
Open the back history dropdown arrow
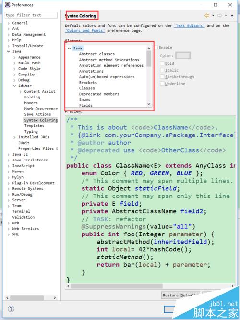tap(213, 15)
